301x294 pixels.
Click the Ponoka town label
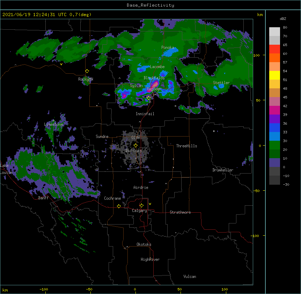[x=168, y=47]
